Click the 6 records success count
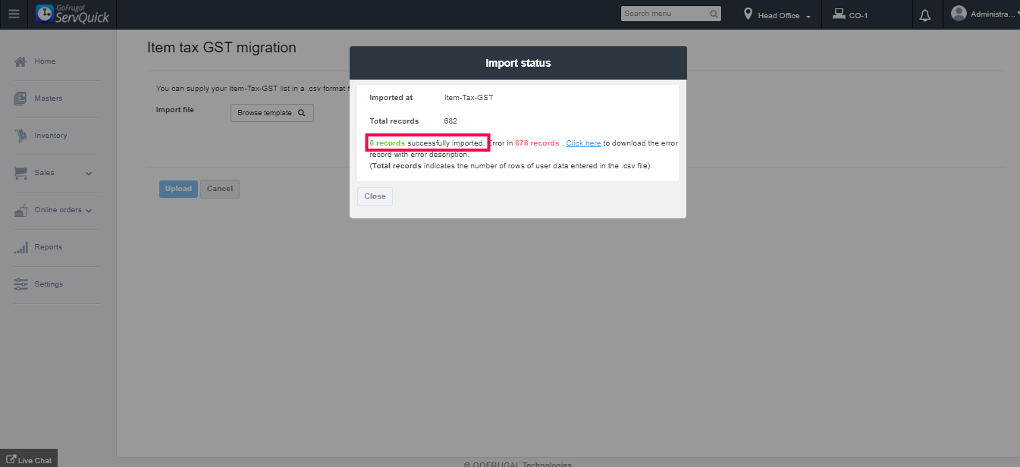The width and height of the screenshot is (1020, 467). pyautogui.click(x=387, y=143)
